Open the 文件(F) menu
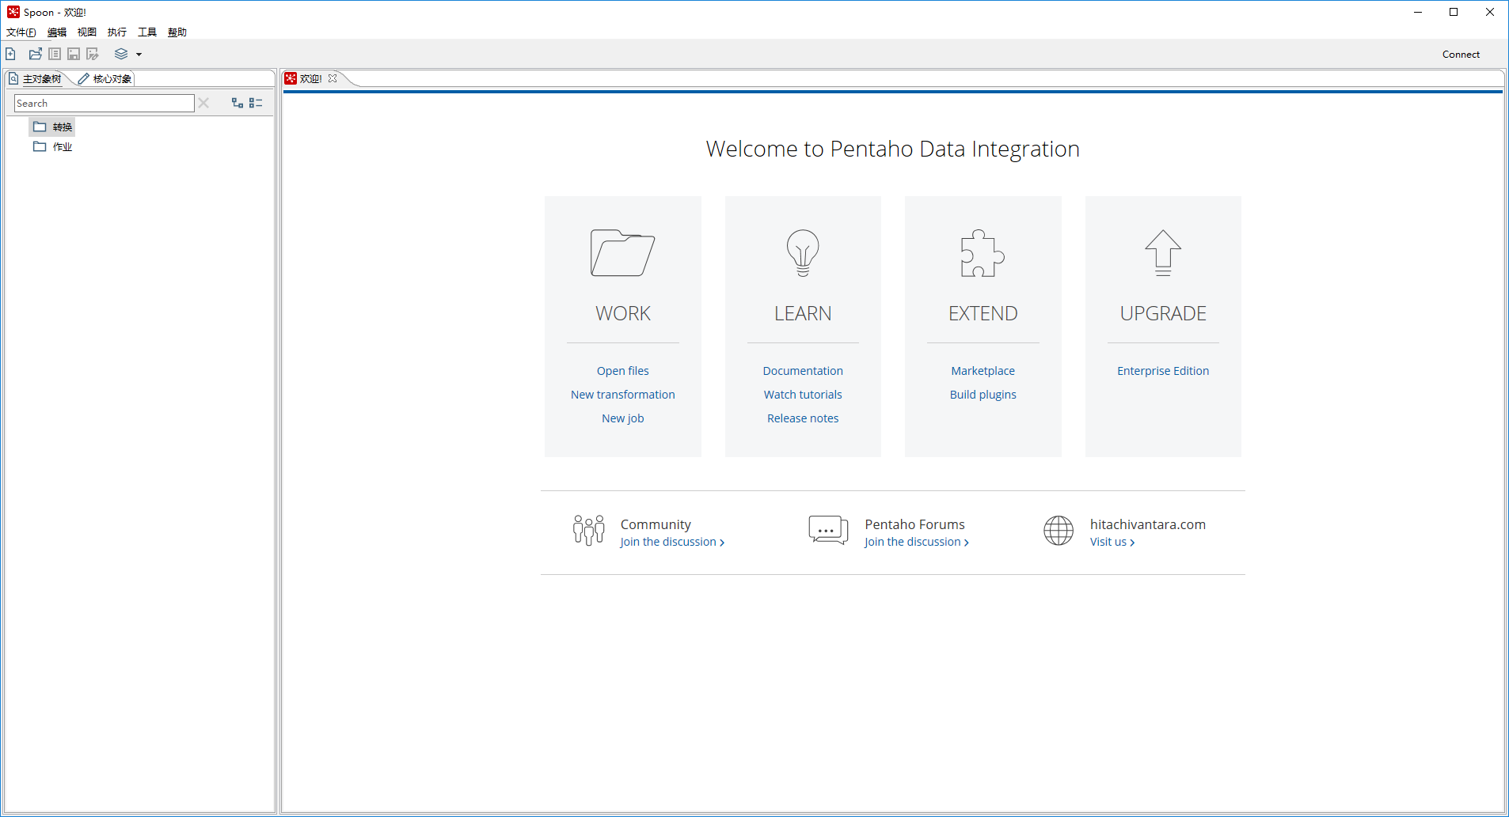The width and height of the screenshot is (1509, 817). (21, 32)
